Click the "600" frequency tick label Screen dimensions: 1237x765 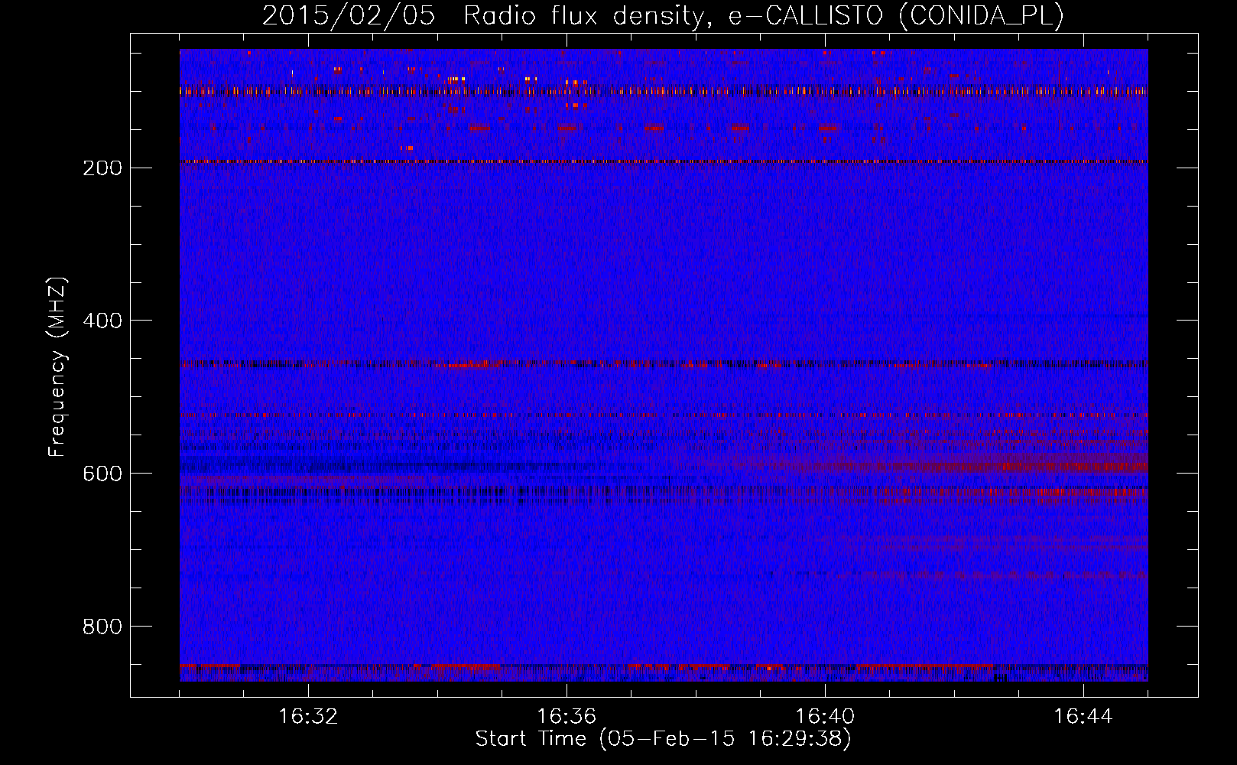102,474
